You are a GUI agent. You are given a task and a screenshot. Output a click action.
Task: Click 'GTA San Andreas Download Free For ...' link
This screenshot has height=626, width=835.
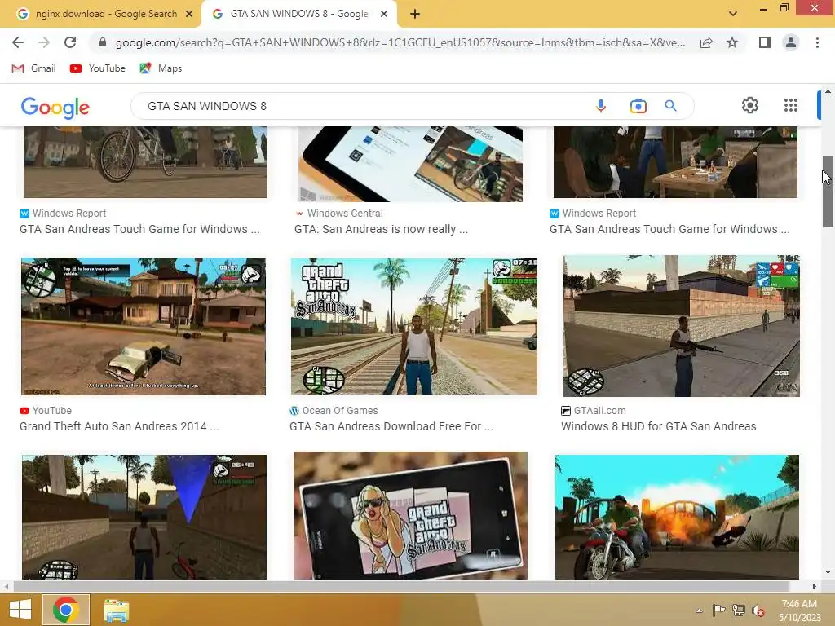[x=391, y=426]
